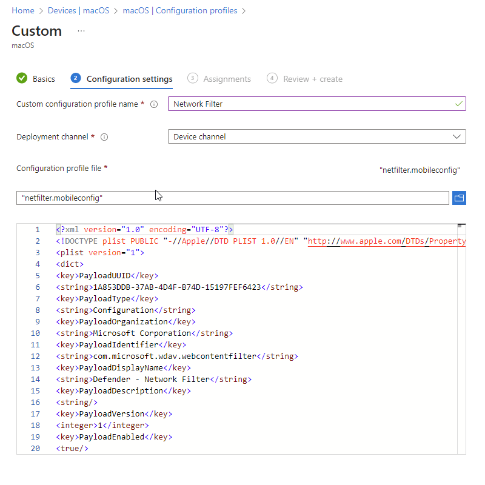The image size is (485, 485).
Task: Navigate to Home breadcrumb link
Action: [x=23, y=10]
